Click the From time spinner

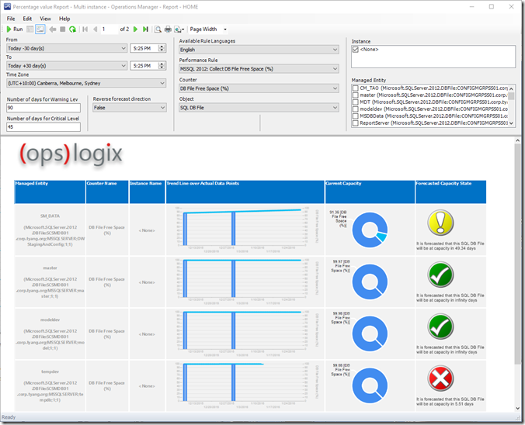(162, 49)
